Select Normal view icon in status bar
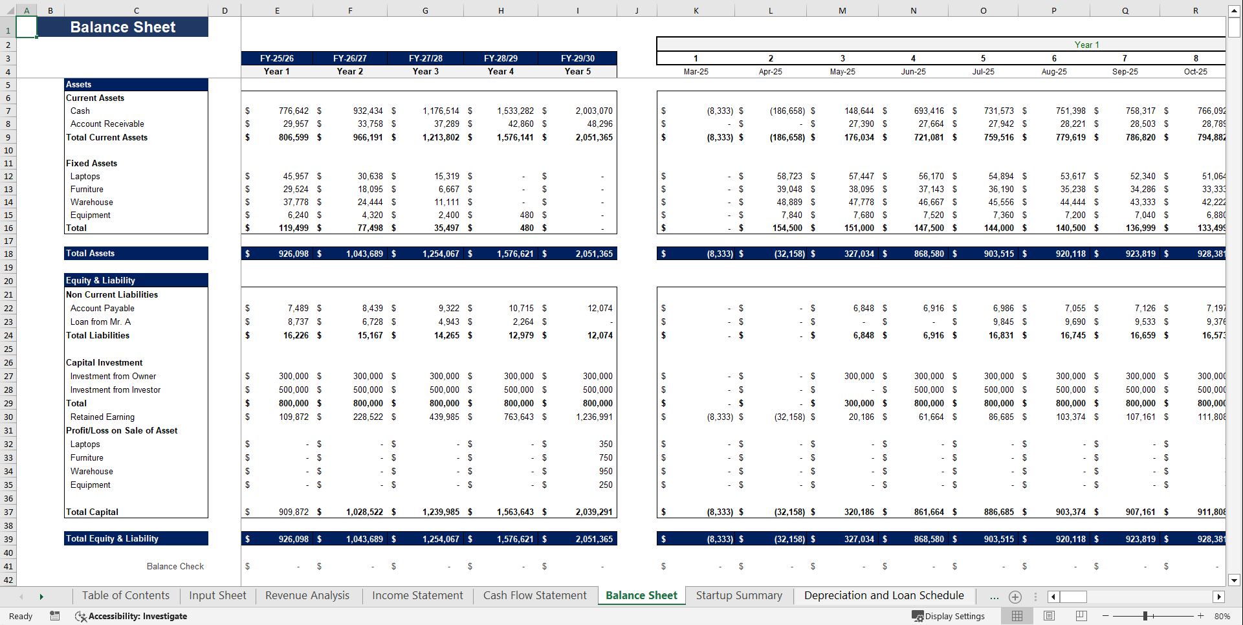This screenshot has width=1243, height=625. point(1017,616)
